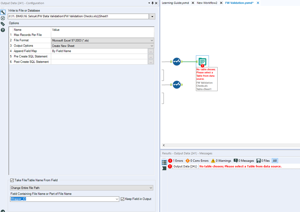Open the file path dropdown arrow
The image size is (300, 212).
point(152,16)
